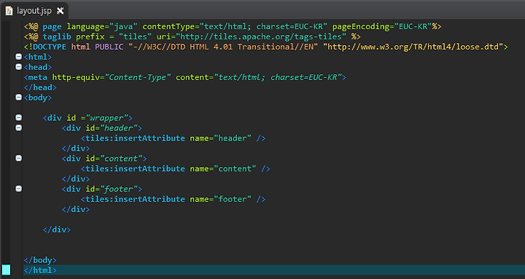Screen dimensions: 525x279
Task: Collapse the footer div fold marker
Action: click(x=19, y=189)
